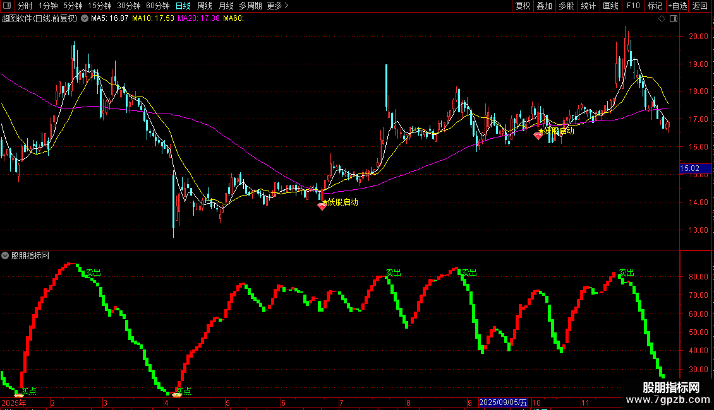Toggle the left sidebar panel icon
This screenshot has width=714, height=410.
pos(7,6)
